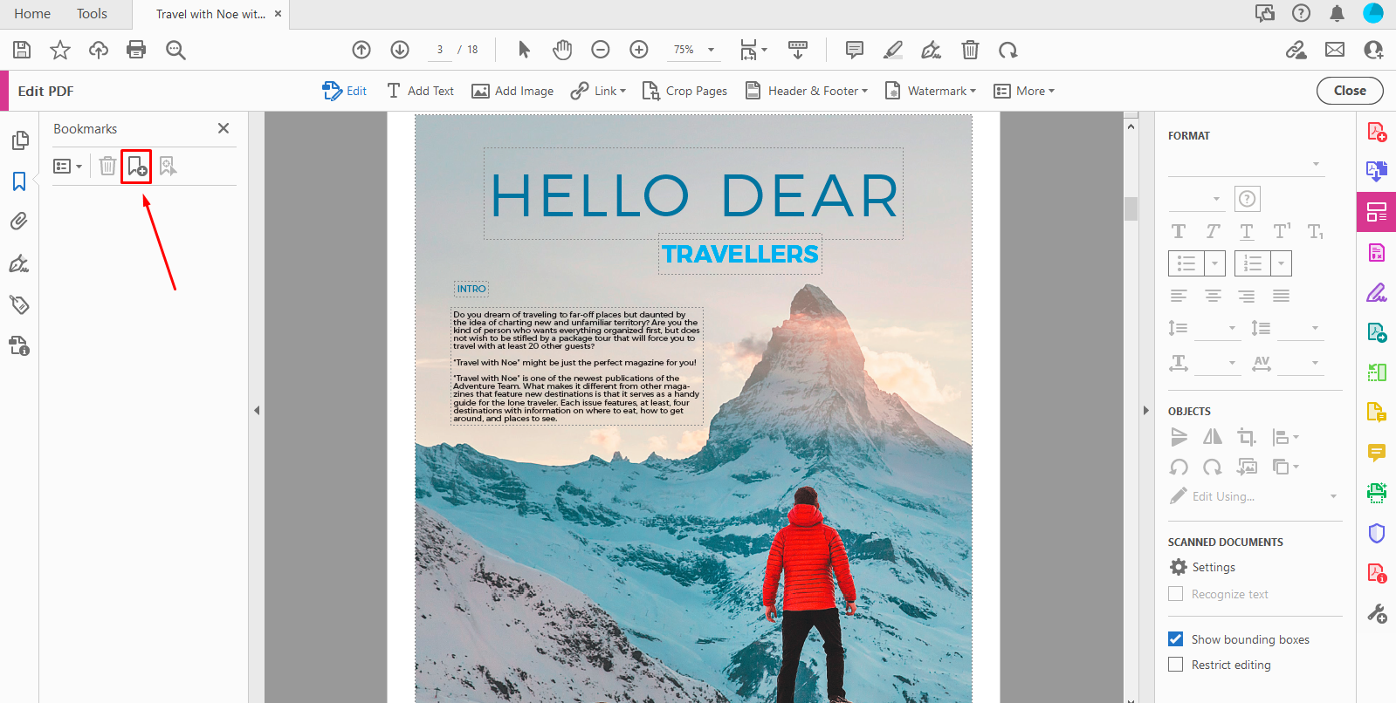Open Create PDF tool in right rail
The height and width of the screenshot is (703, 1396).
point(1377,132)
